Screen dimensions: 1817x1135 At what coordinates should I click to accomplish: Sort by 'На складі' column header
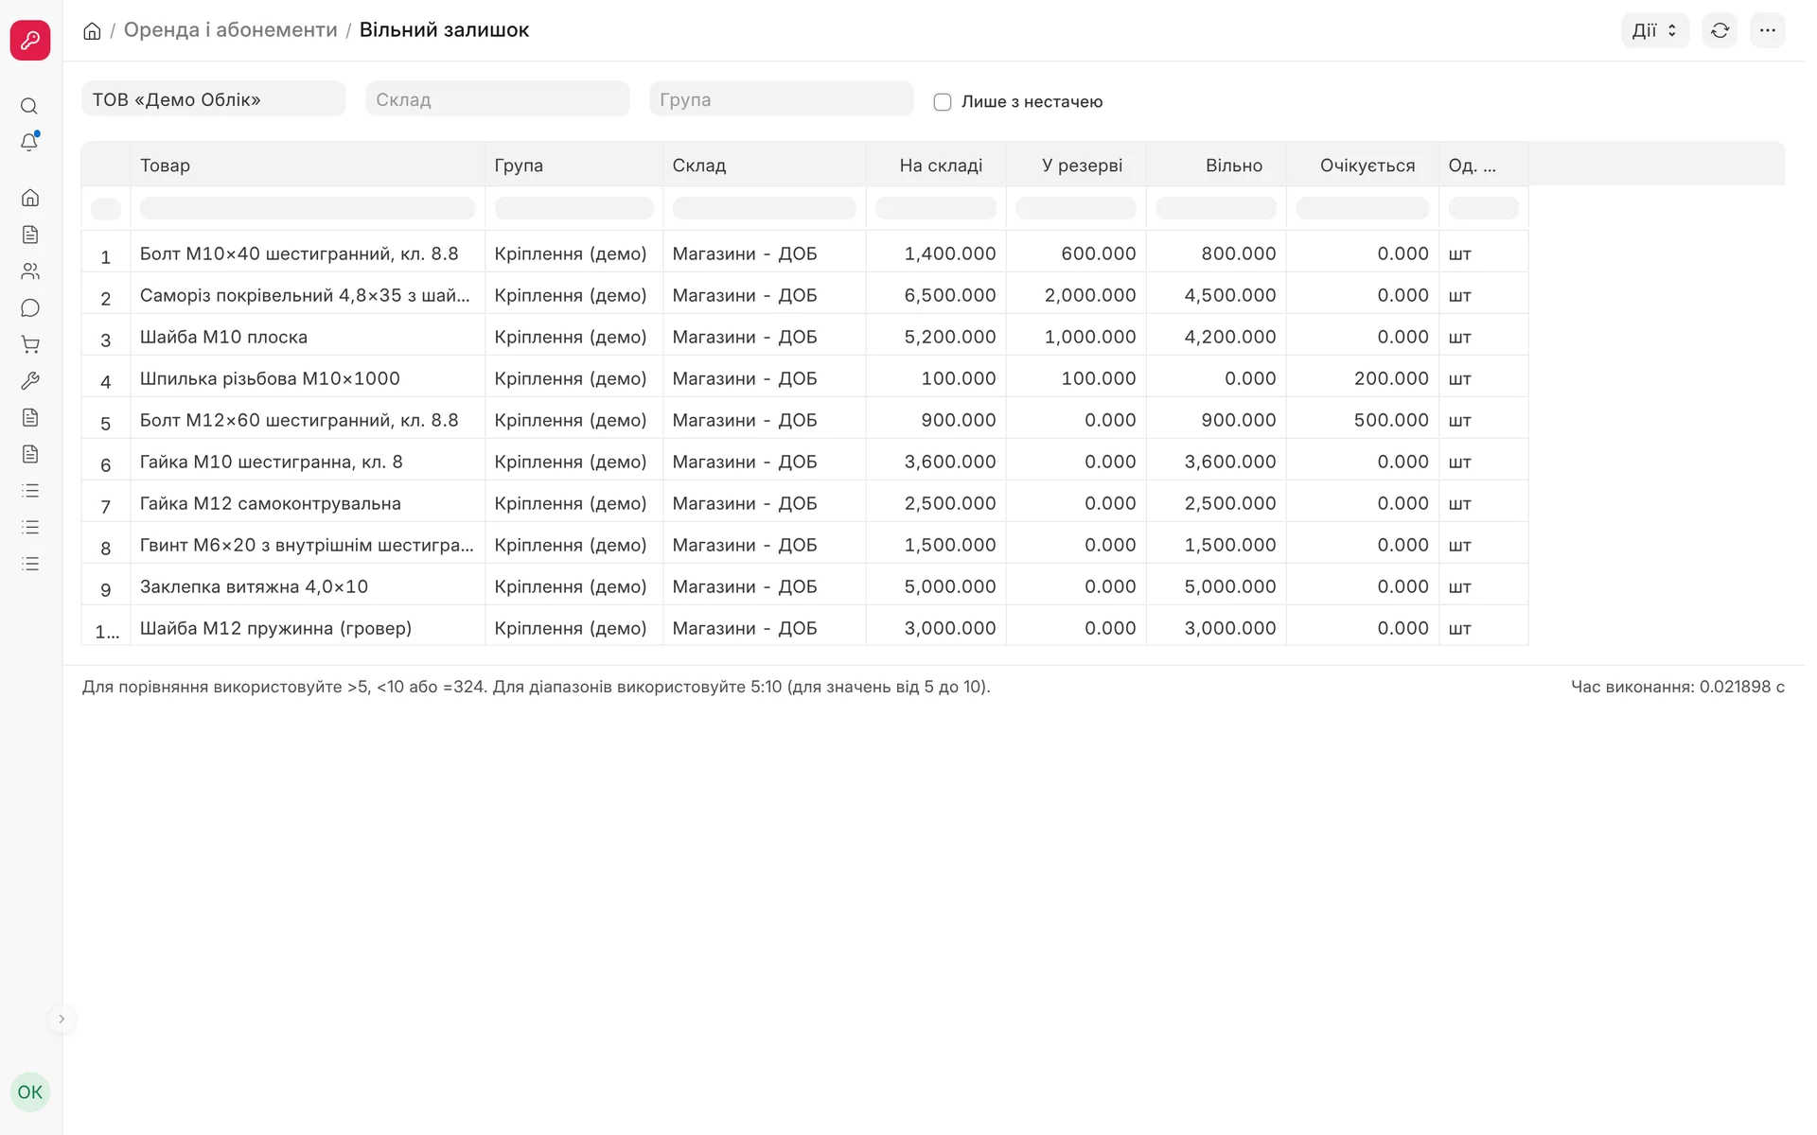[x=941, y=166]
